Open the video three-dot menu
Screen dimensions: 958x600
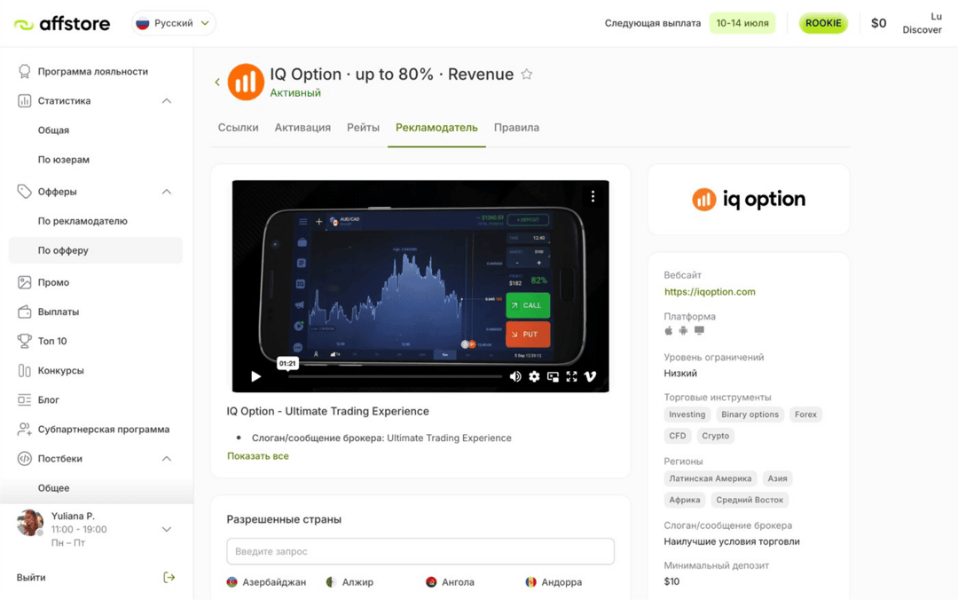click(x=593, y=196)
